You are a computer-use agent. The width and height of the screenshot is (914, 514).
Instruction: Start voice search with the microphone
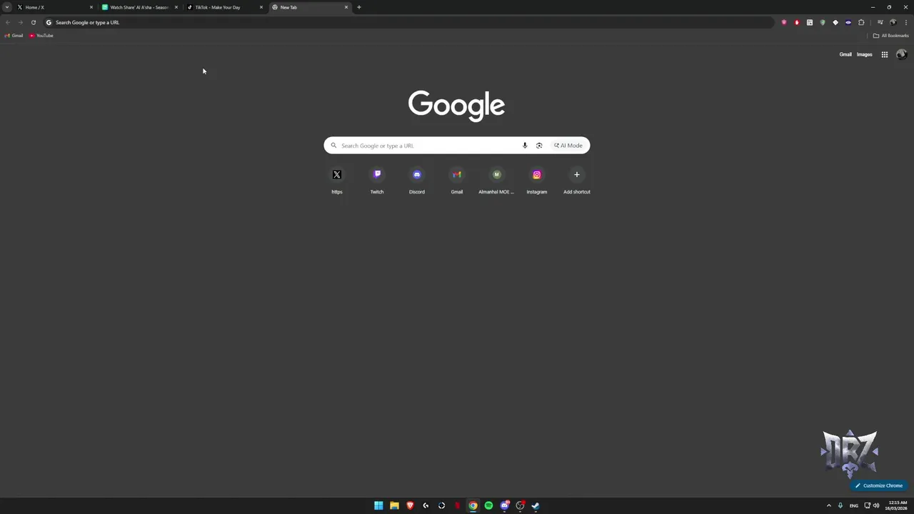[x=525, y=146]
